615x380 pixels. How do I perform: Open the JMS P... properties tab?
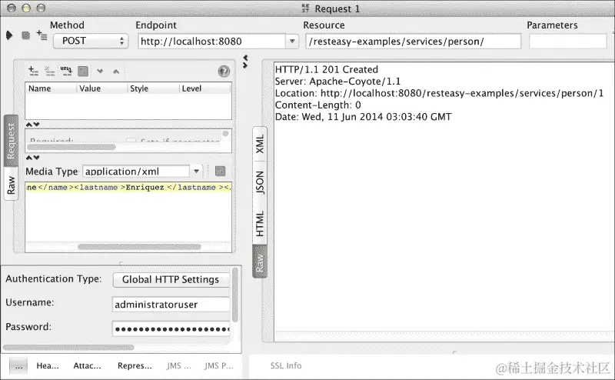point(219,366)
